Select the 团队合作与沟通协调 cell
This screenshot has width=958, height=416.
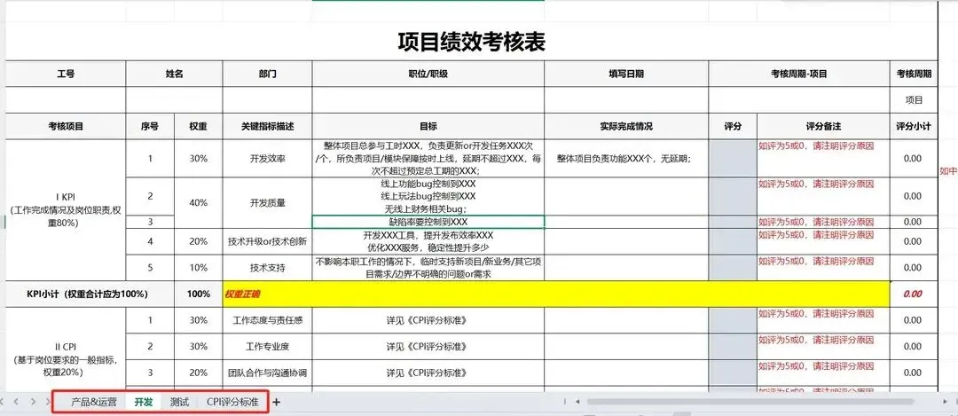point(268,373)
